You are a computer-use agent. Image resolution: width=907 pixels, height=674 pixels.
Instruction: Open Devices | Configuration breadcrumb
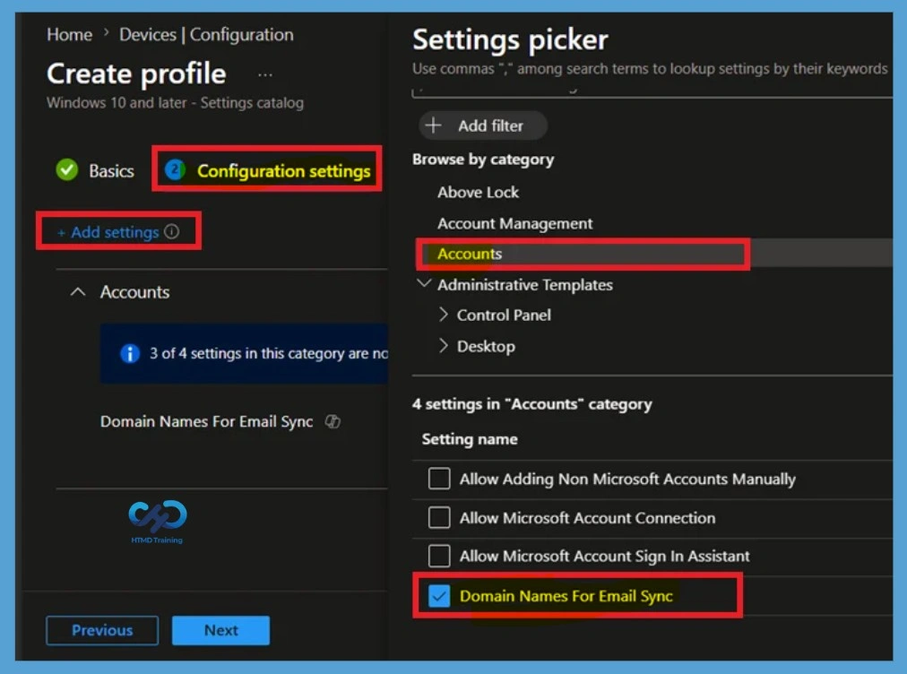click(206, 35)
